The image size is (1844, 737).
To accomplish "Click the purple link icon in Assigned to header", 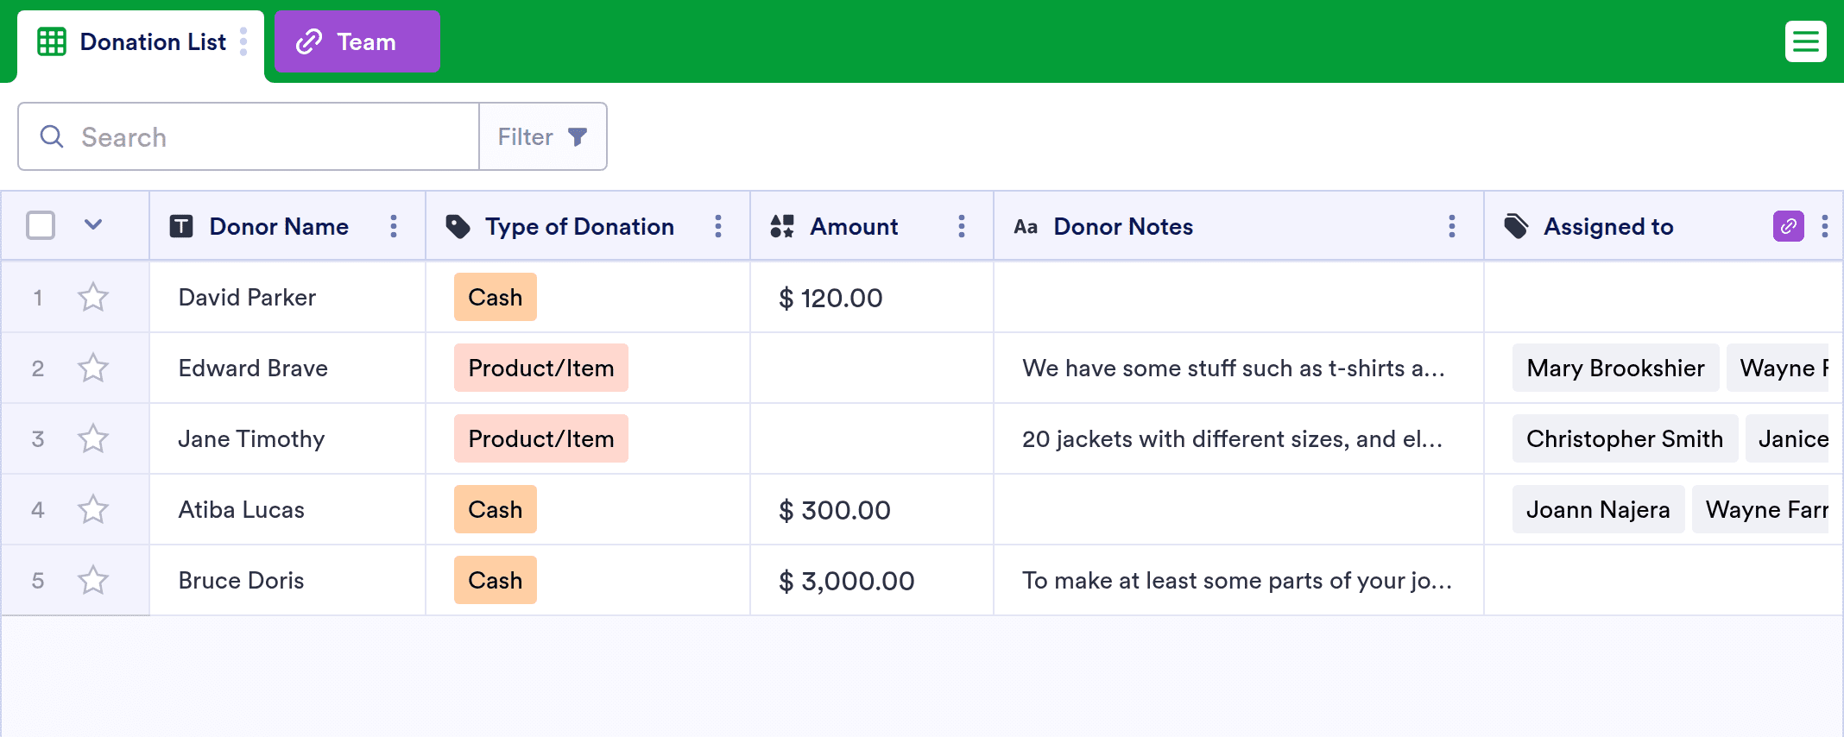I will pos(1789,226).
